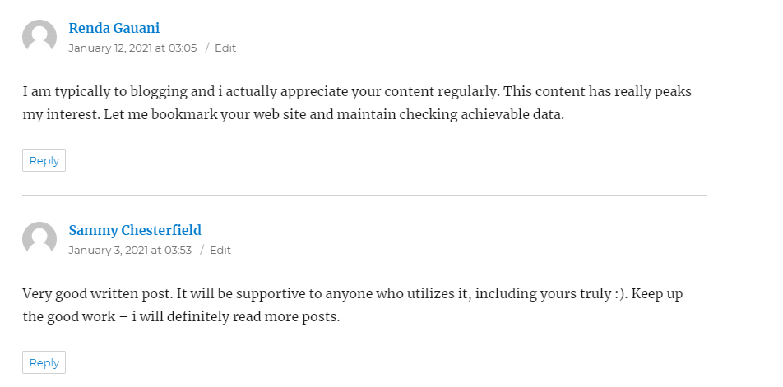This screenshot has width=783, height=387.
Task: Click the comment text starting 'Very good written'
Action: click(353, 305)
